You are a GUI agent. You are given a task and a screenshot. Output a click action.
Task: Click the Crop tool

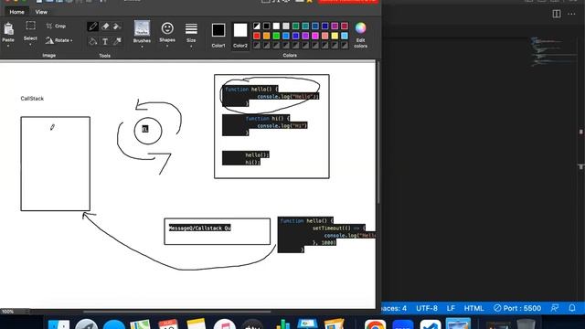[x=56, y=27]
